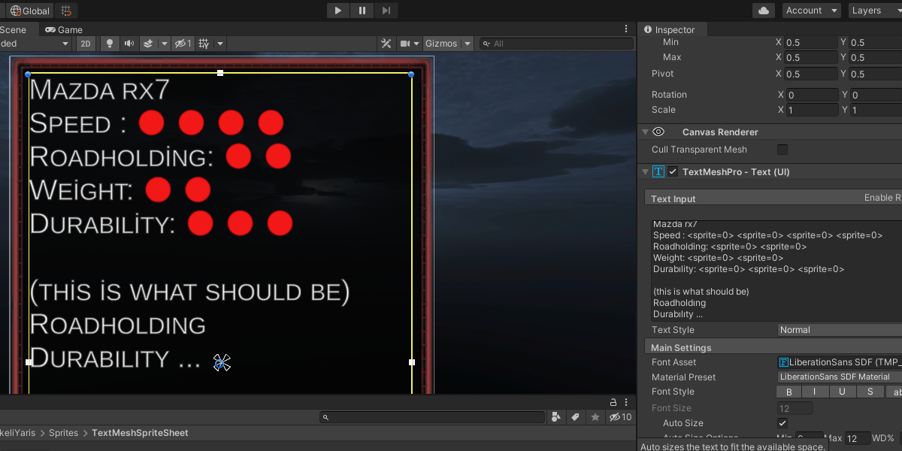
Task: Disable the TextMeshPro component checkbox
Action: (x=673, y=172)
